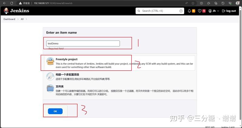Focus the Search (CTRL+K) box
The height and width of the screenshot is (128, 242).
160,11
